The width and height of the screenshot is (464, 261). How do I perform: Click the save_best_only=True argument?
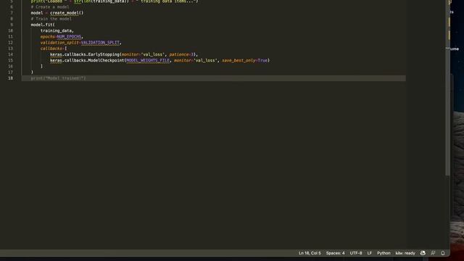(244, 60)
